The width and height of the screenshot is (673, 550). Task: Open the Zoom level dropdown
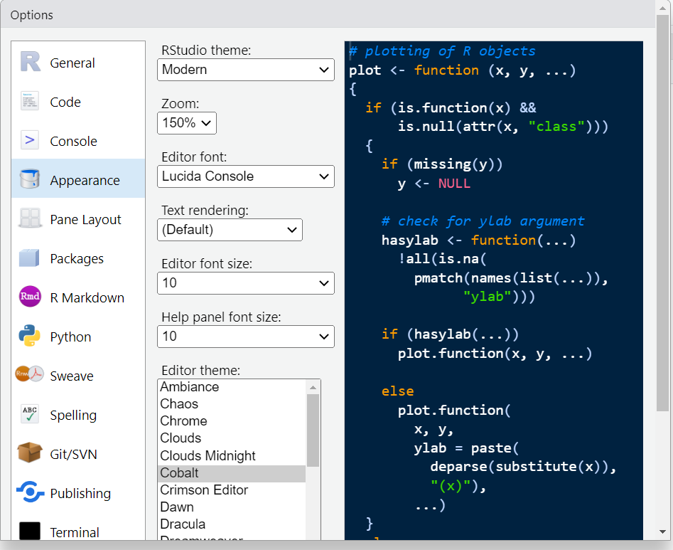[187, 123]
